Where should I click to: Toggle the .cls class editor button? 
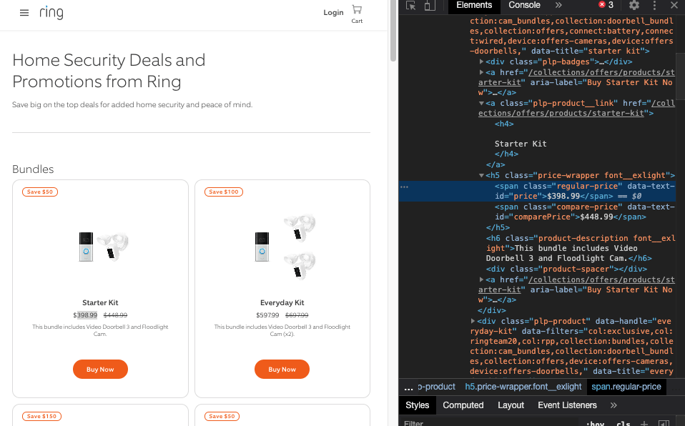coord(624,423)
